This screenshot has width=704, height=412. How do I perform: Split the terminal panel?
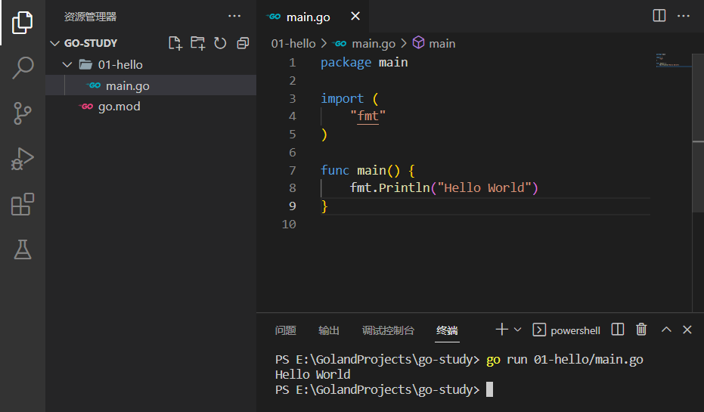(x=618, y=330)
